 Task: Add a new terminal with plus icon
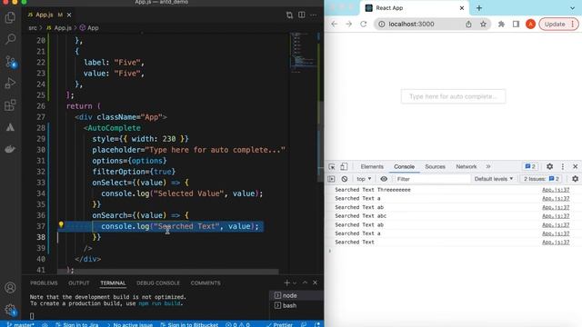(x=286, y=282)
